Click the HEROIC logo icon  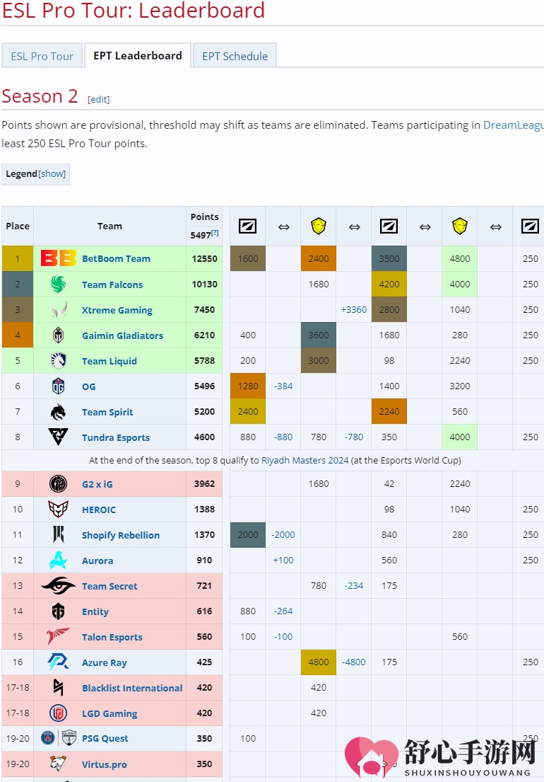(58, 510)
